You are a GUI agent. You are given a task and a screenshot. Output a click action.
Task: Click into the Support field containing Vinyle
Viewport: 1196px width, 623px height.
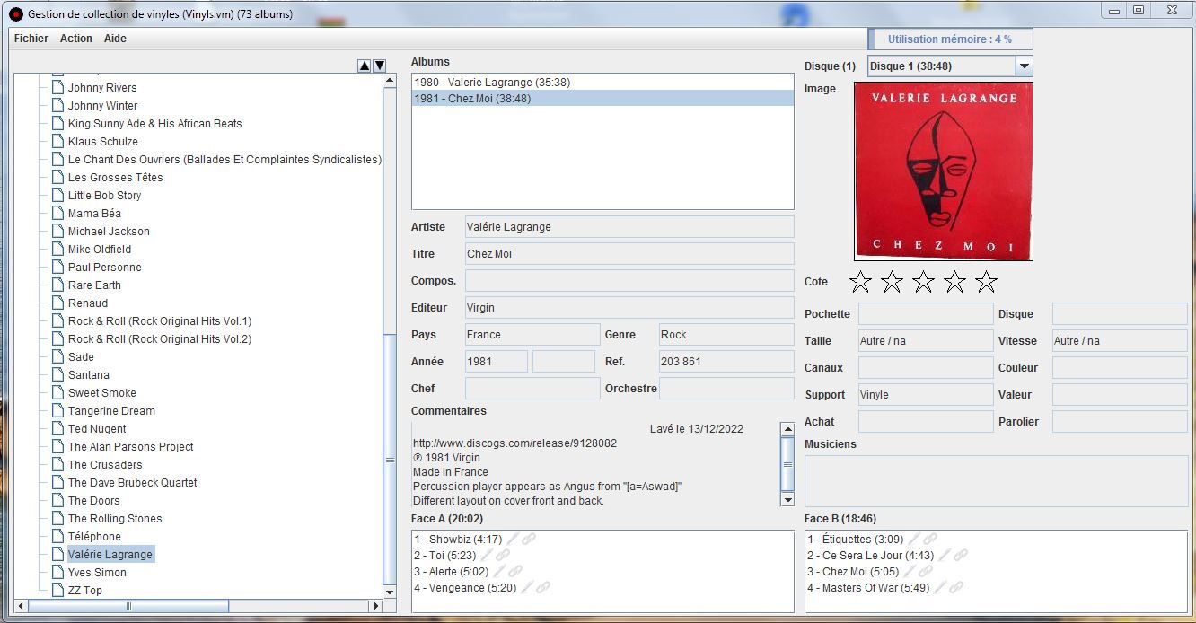(x=926, y=395)
